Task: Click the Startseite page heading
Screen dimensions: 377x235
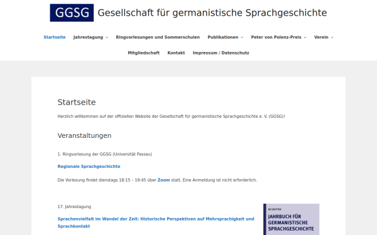Action: point(77,102)
